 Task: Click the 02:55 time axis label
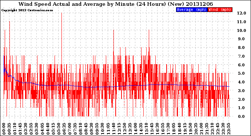point(31,129)
